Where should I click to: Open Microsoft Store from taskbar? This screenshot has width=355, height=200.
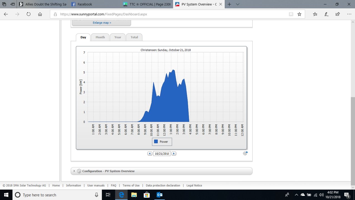coord(147,195)
